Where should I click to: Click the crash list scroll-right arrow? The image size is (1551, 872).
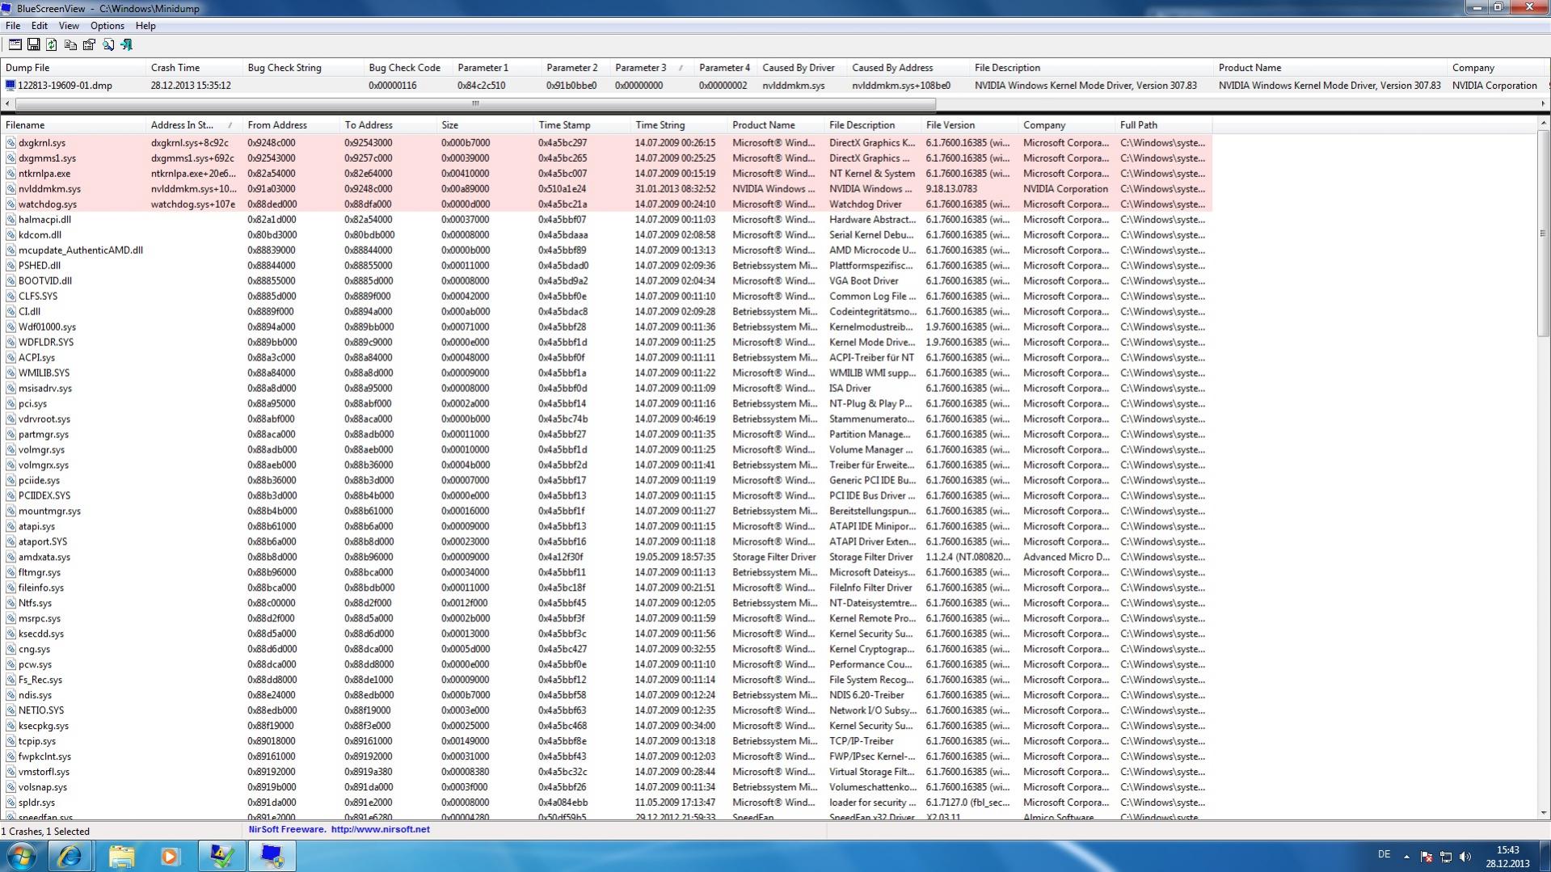(x=1544, y=103)
